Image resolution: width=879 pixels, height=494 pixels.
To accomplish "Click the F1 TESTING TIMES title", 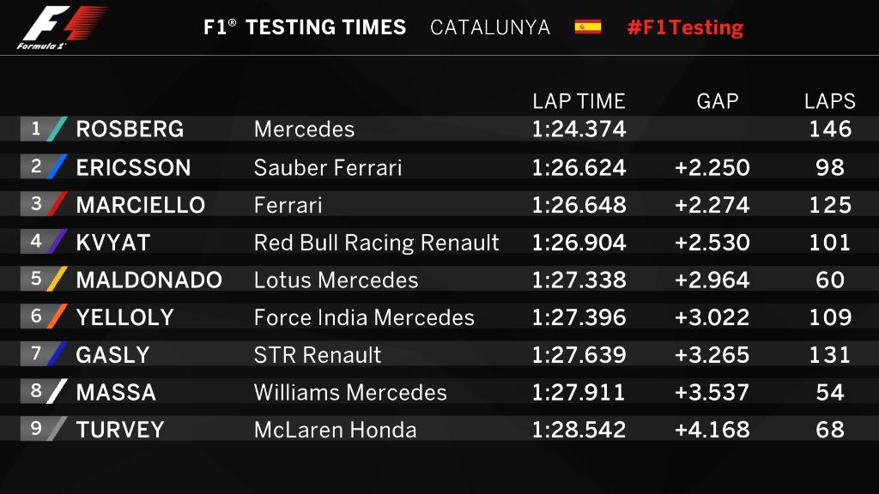I will pyautogui.click(x=305, y=27).
